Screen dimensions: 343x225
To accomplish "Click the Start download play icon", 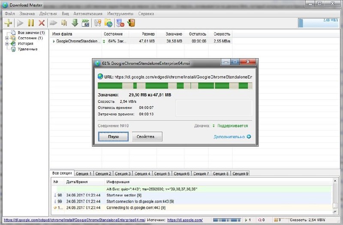I will [x=20, y=23].
